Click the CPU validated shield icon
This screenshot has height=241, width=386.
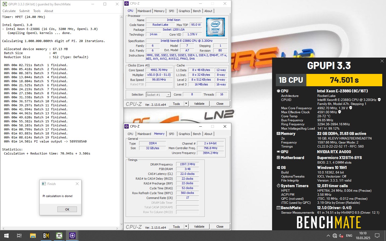tap(379, 100)
